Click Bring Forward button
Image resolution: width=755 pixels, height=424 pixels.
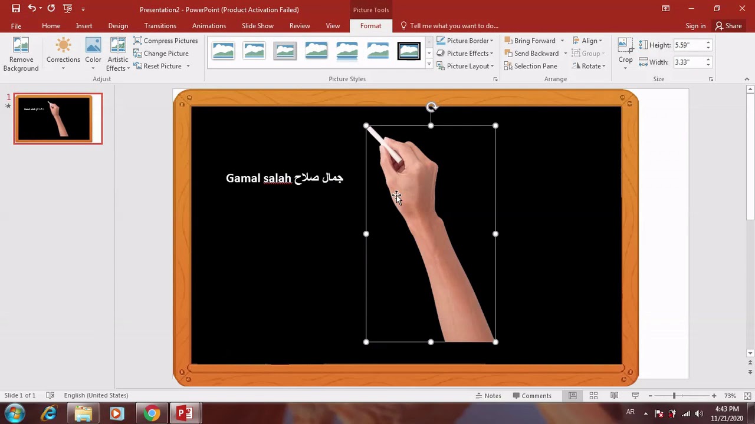(530, 41)
